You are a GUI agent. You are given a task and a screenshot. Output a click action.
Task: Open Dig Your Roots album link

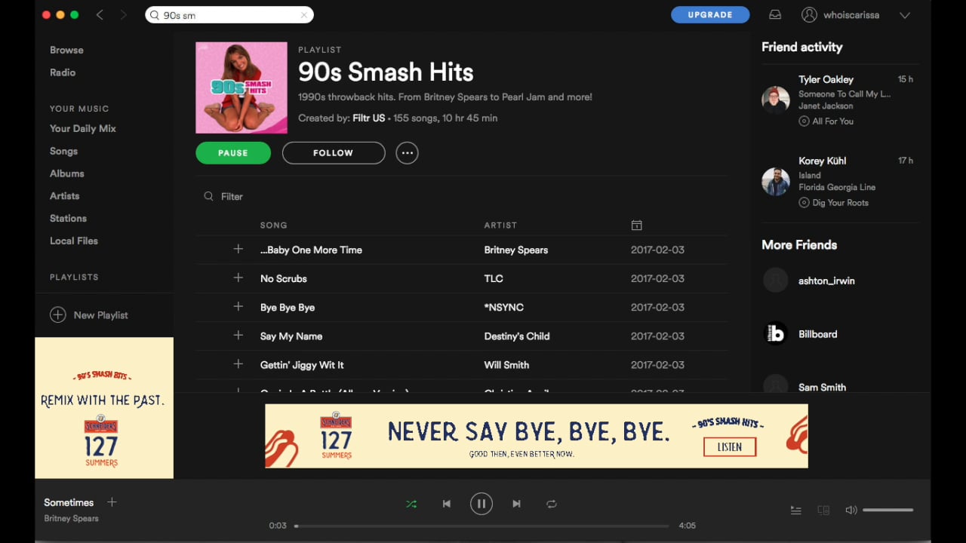841,202
